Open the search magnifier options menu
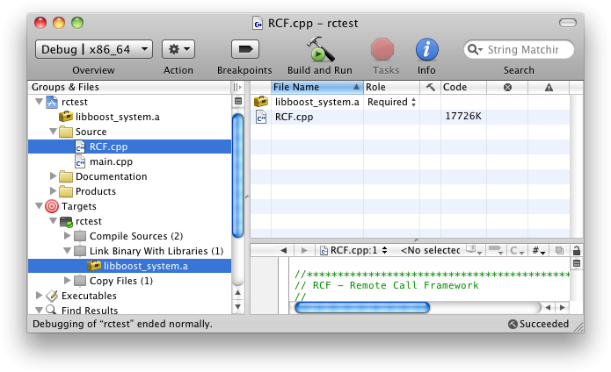This screenshot has height=372, width=611. (x=475, y=50)
